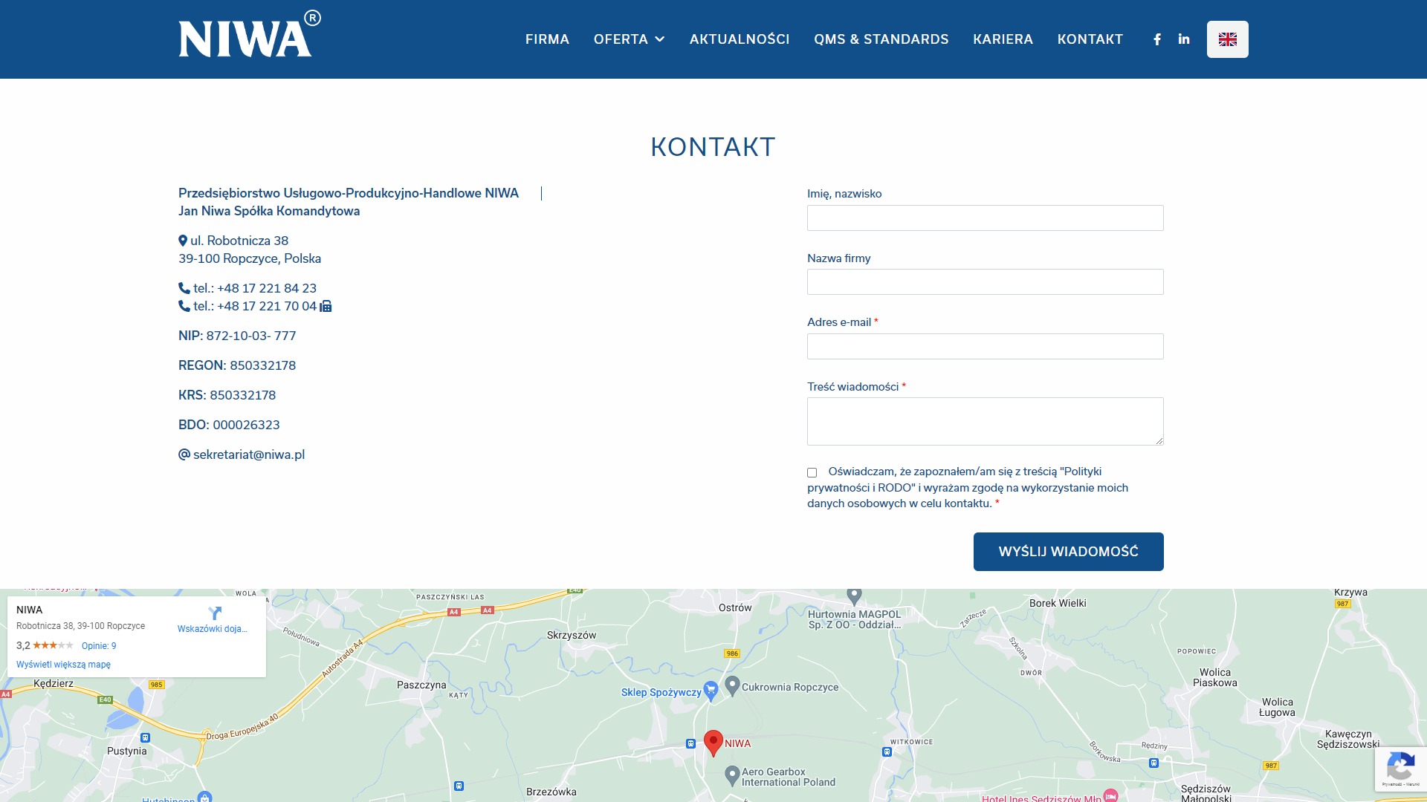Expand the OFERTA dropdown chevron

tap(659, 39)
